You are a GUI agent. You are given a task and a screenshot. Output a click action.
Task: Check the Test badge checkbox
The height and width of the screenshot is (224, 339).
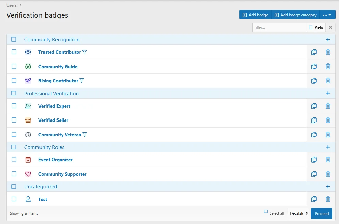14,199
